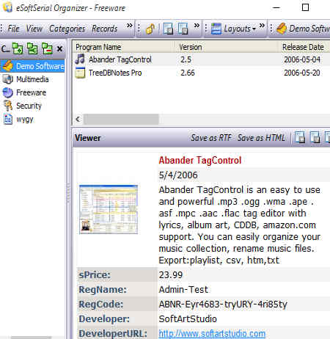Click the add subcategory icon
This screenshot has height=339, width=330.
pyautogui.click(x=32, y=48)
